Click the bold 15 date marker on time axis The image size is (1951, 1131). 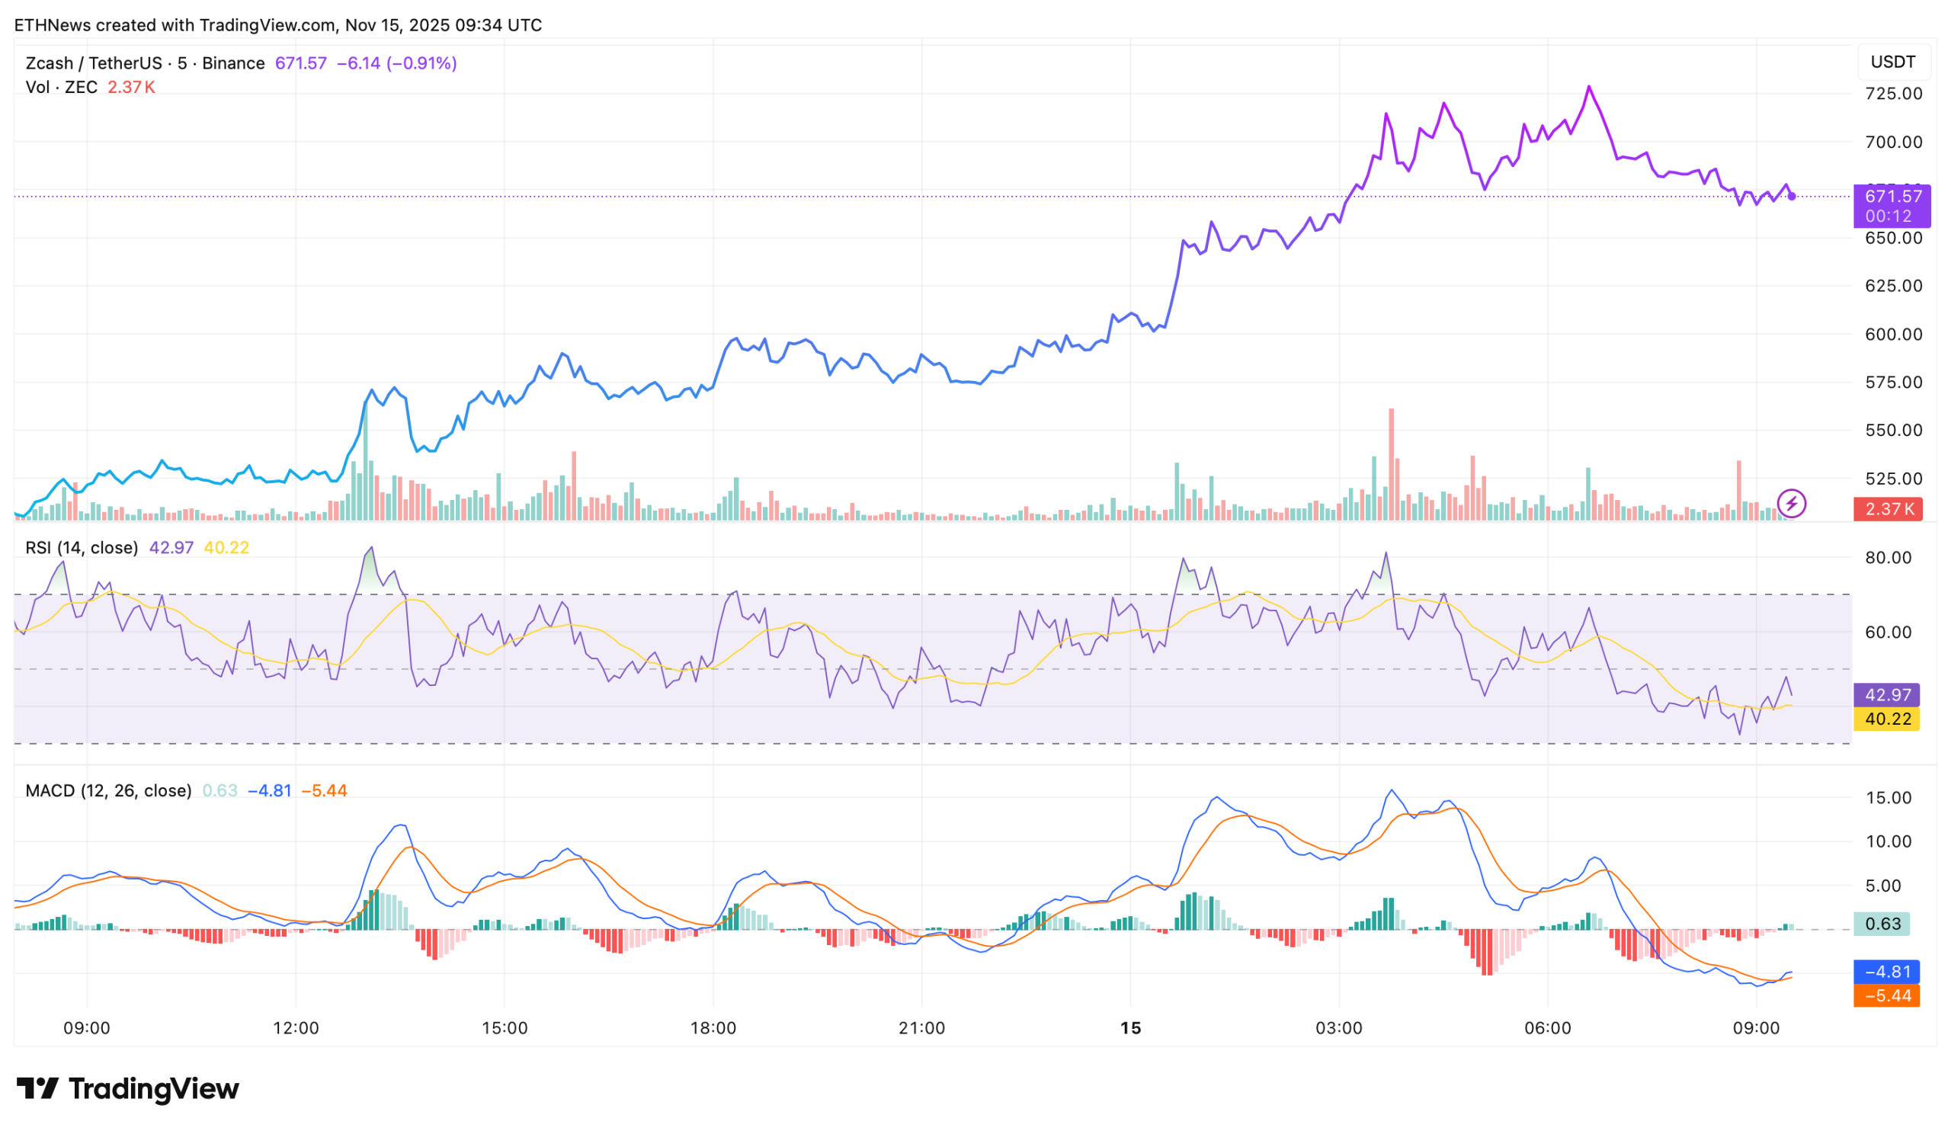(x=1130, y=1029)
